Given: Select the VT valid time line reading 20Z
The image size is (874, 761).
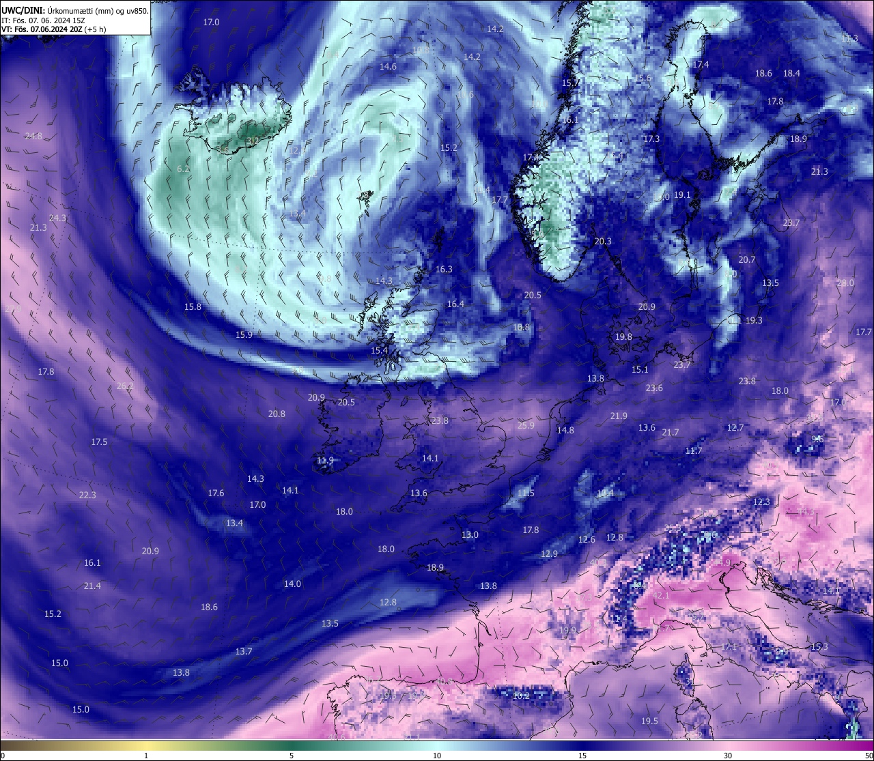Looking at the screenshot, I should (x=53, y=29).
